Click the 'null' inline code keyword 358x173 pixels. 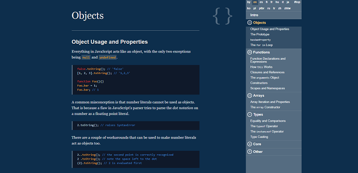coord(86,58)
